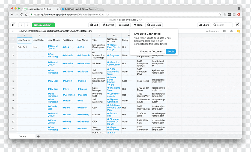The image size is (251, 152).
Task: Click the formula bar text
Action: [x=56, y=31]
